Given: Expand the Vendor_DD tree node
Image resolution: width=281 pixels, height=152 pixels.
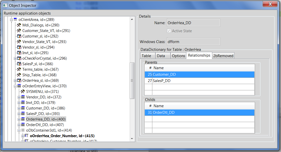Looking at the screenshot, I should click(19, 97).
